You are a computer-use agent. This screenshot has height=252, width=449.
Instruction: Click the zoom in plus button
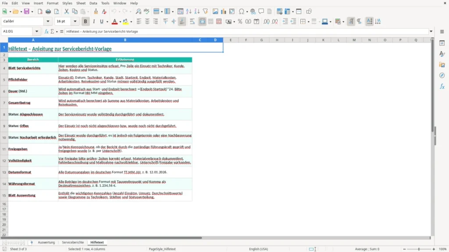coord(434,249)
